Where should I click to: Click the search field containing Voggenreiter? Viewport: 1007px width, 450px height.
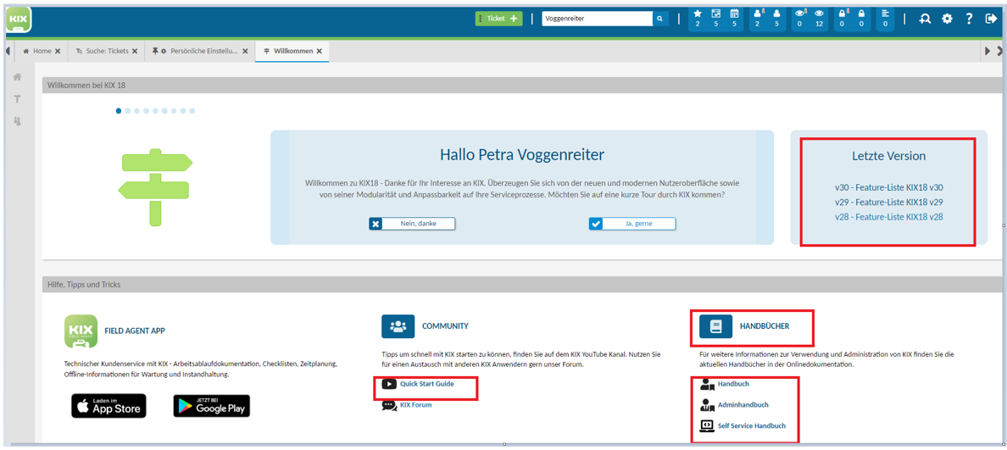(x=597, y=19)
